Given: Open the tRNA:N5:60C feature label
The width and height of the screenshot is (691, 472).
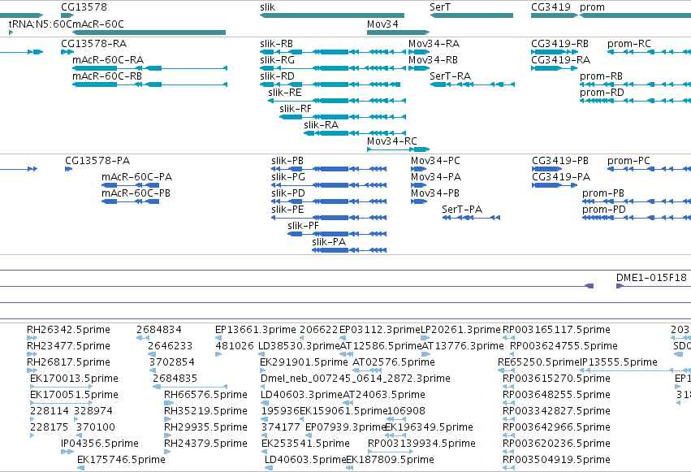Looking at the screenshot, I should (x=40, y=24).
